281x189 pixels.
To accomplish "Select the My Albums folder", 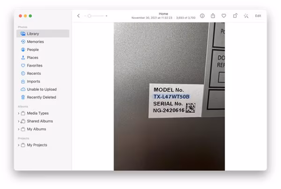I will pyautogui.click(x=43, y=129).
